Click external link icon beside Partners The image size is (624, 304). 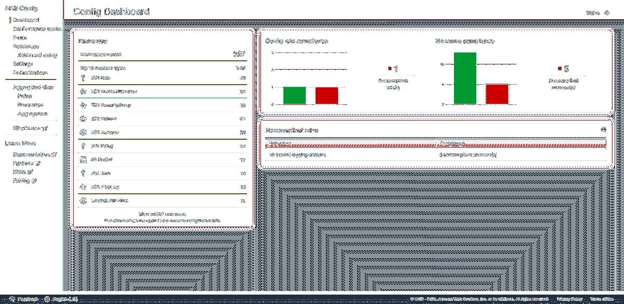click(x=37, y=163)
